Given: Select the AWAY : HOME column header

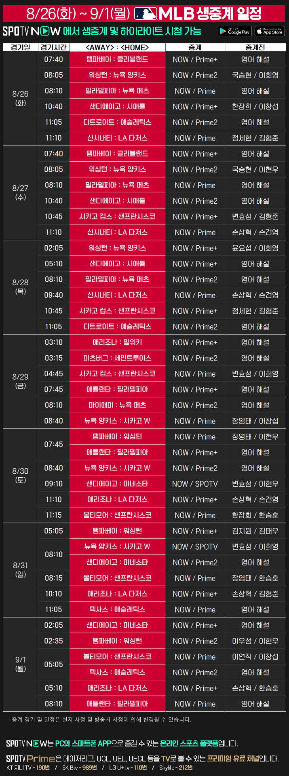Looking at the screenshot, I should coord(117,47).
